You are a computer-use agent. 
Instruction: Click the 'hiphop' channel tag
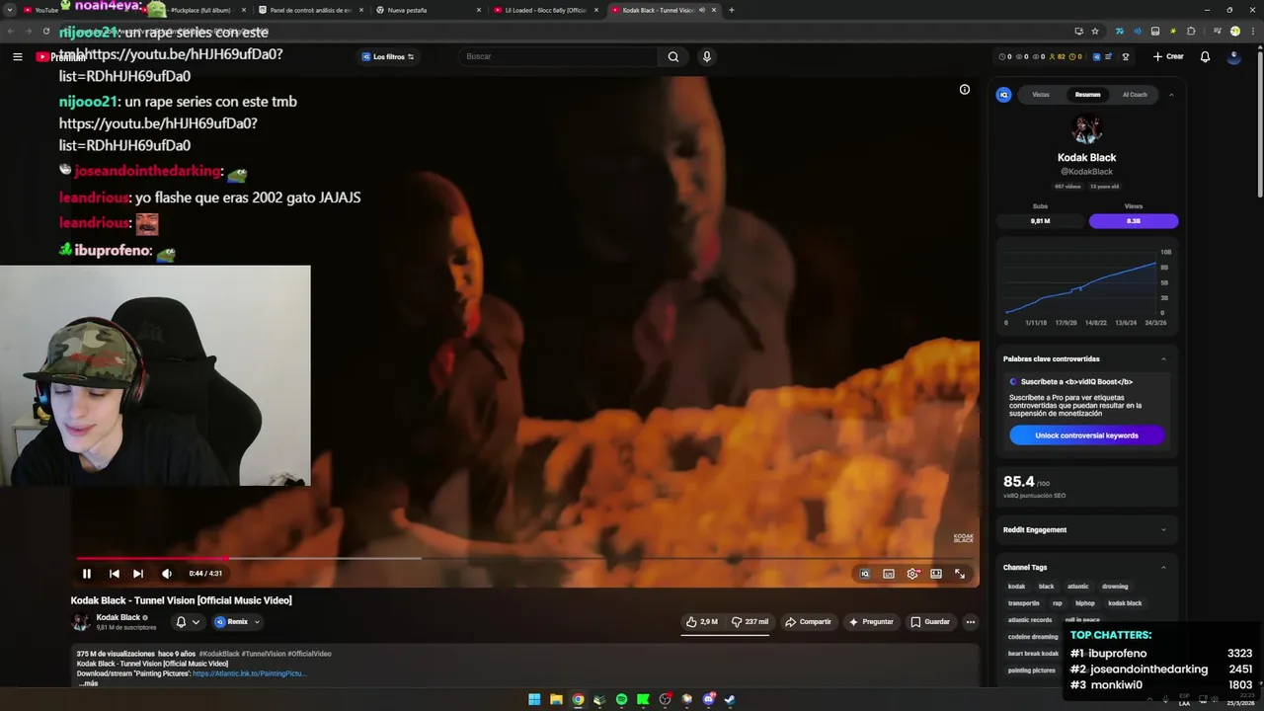coord(1085,603)
